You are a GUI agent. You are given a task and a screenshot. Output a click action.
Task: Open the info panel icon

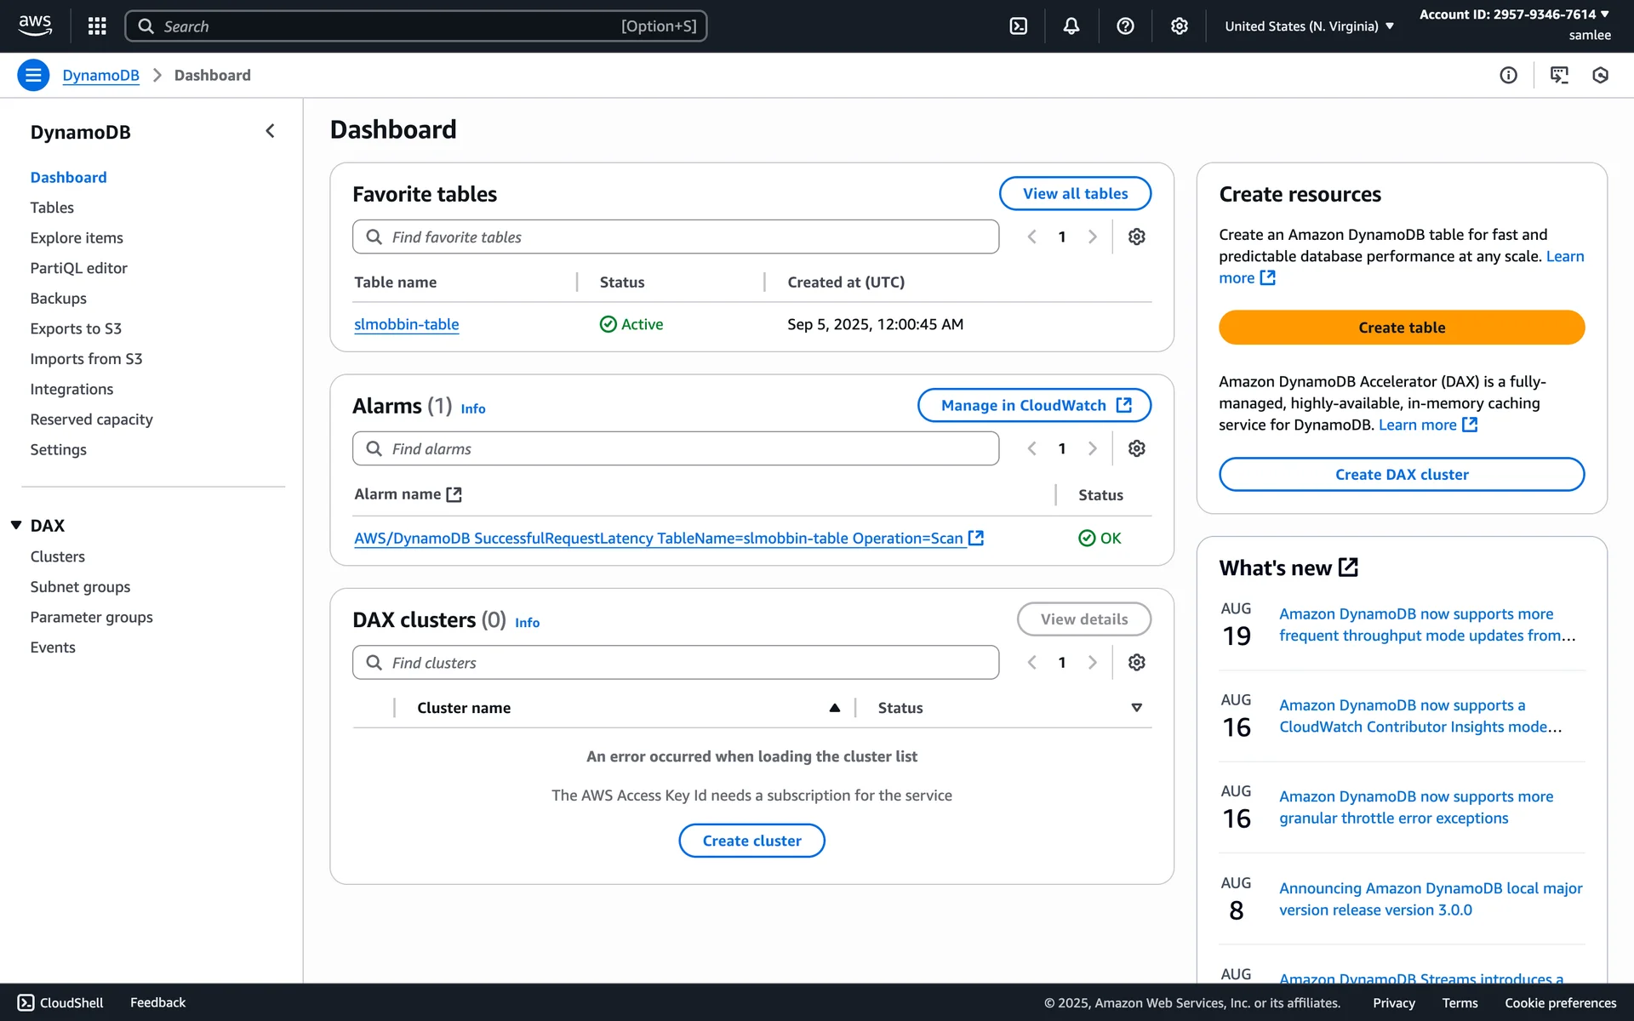1508,75
